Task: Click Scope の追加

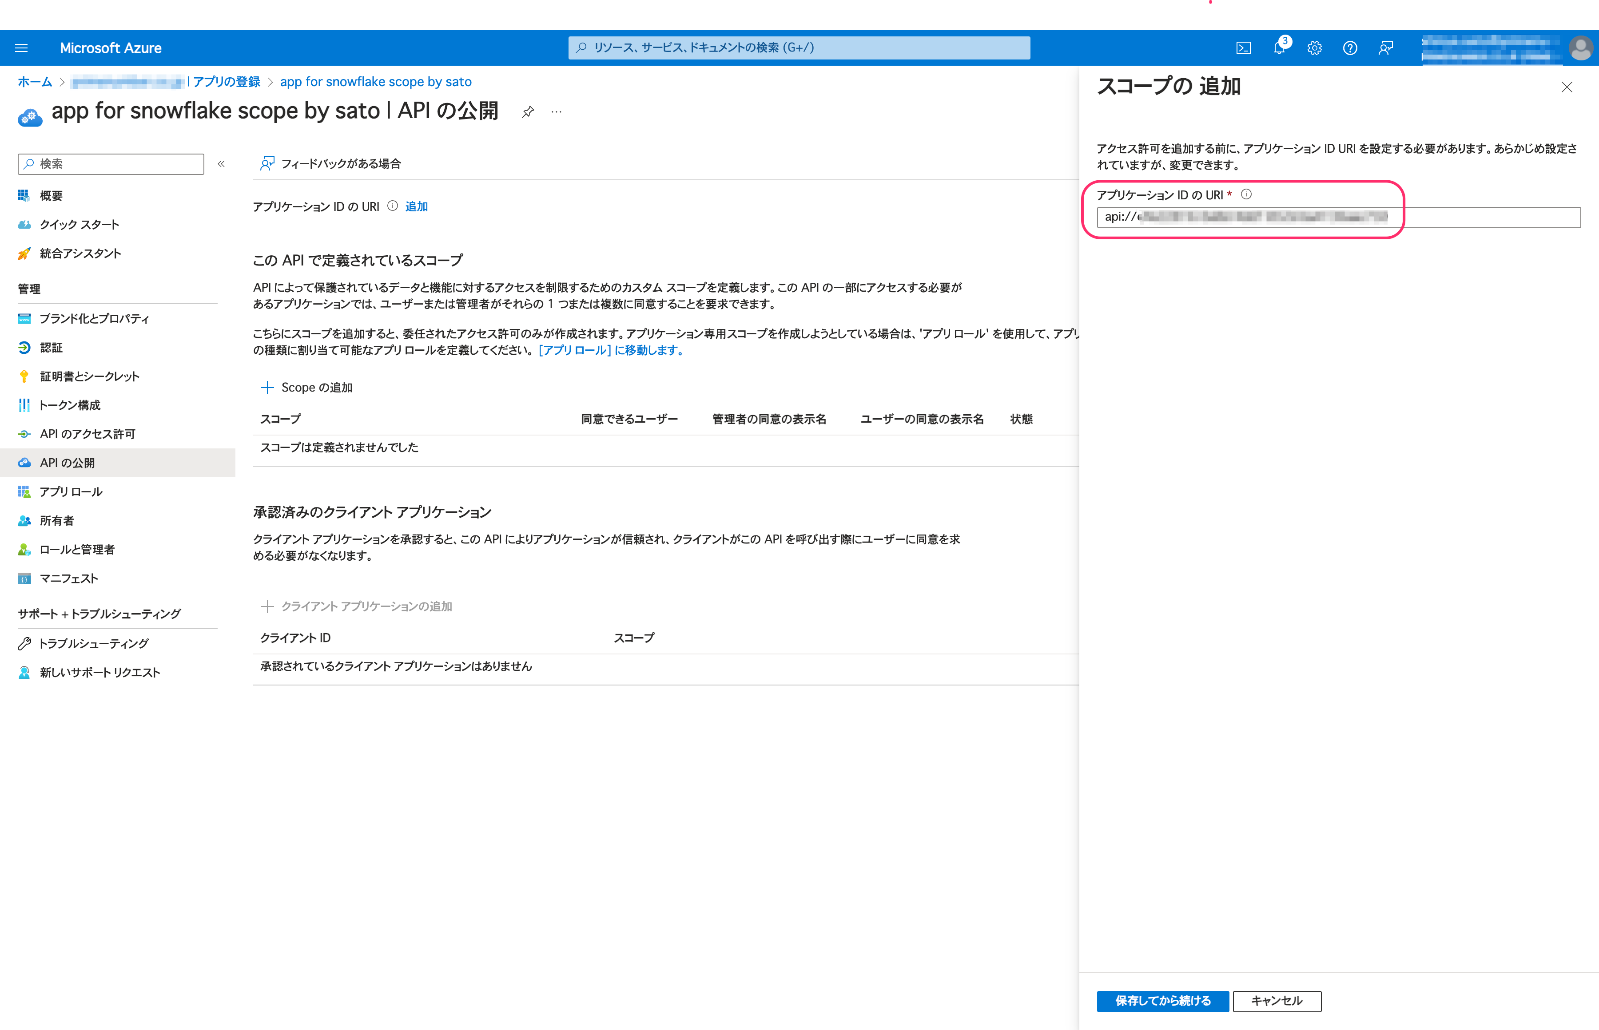Action: tap(306, 387)
